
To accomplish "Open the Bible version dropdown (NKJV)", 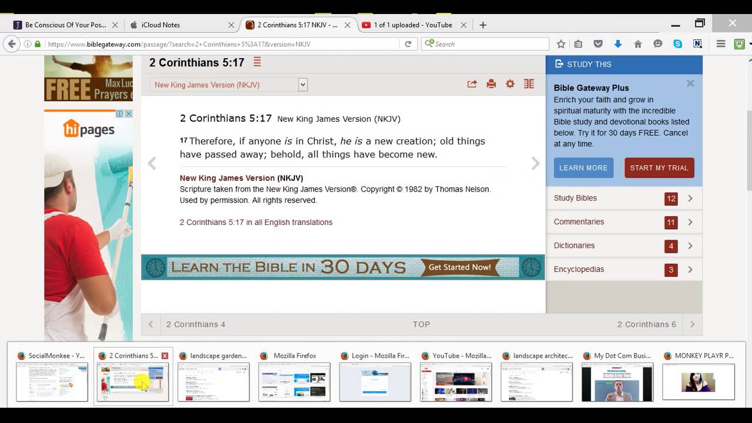I will pyautogui.click(x=229, y=85).
